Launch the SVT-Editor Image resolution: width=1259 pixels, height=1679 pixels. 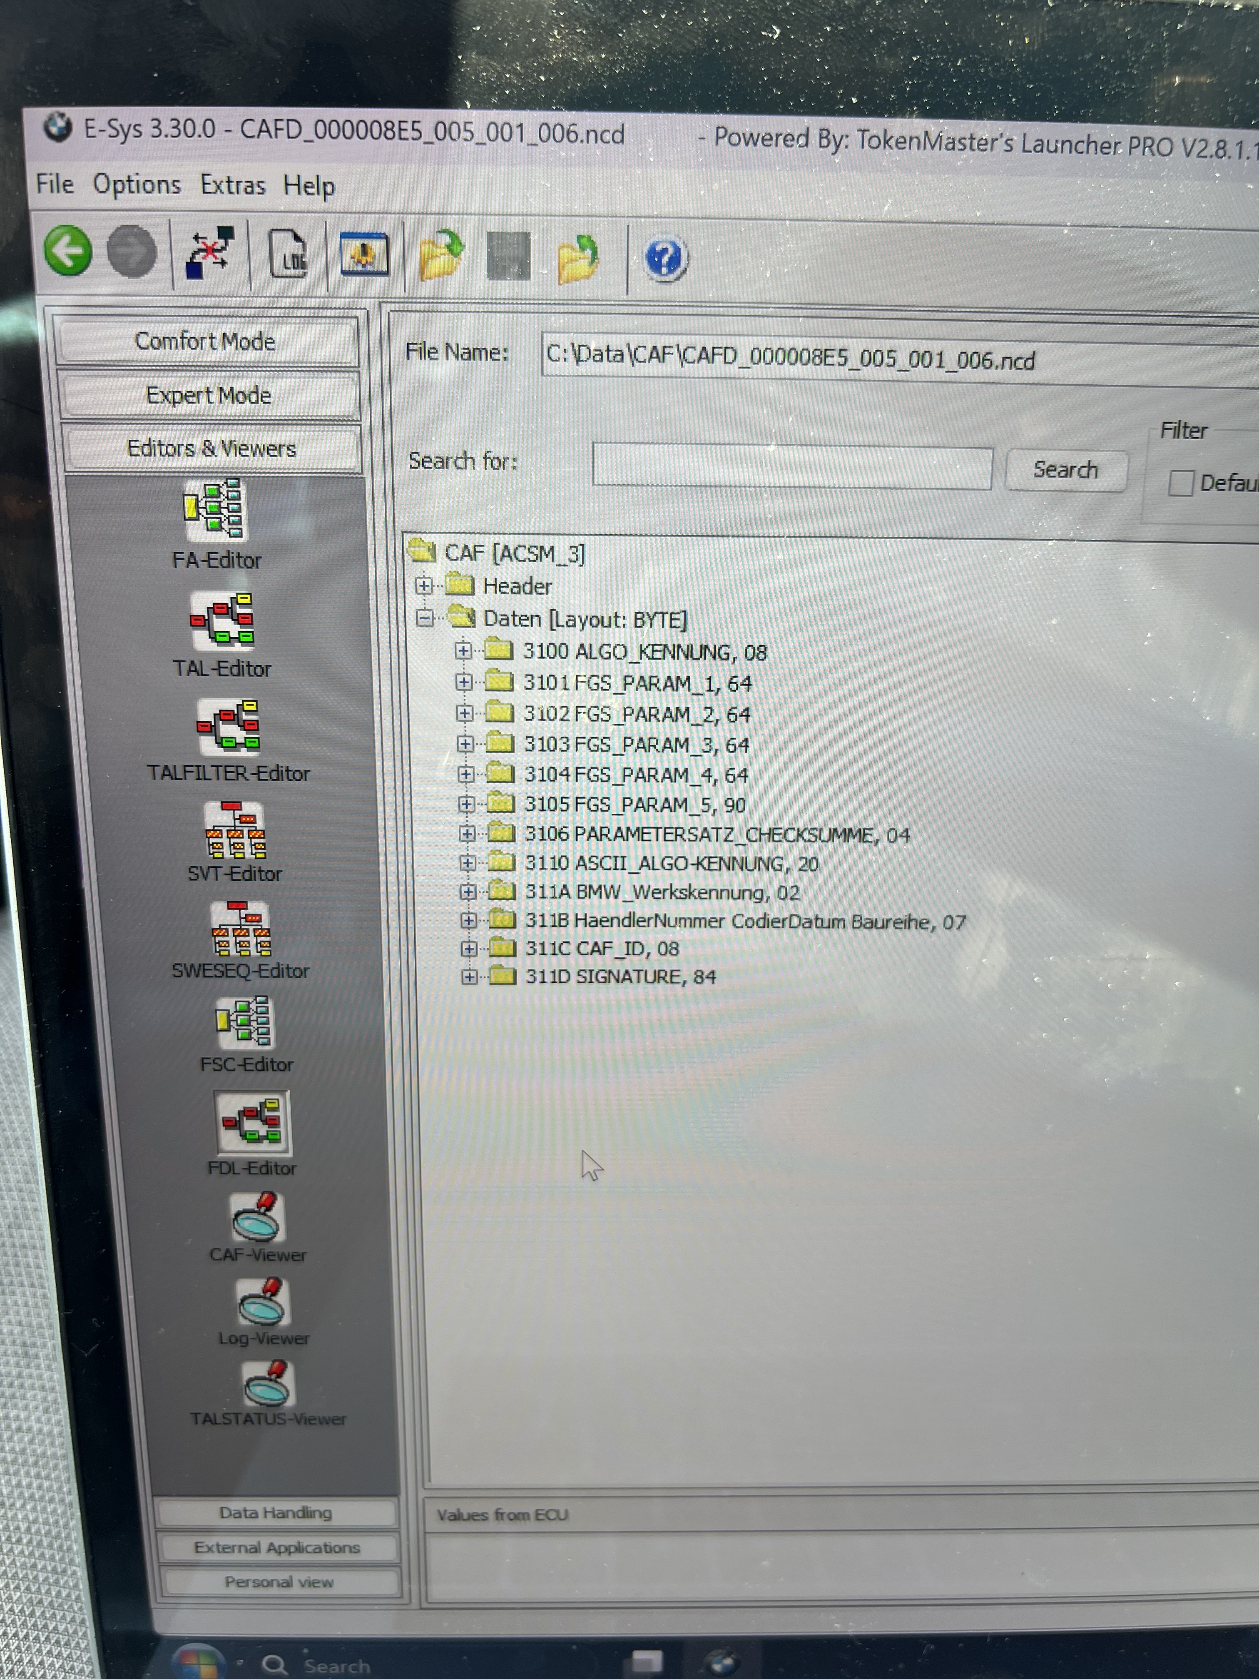pos(234,830)
